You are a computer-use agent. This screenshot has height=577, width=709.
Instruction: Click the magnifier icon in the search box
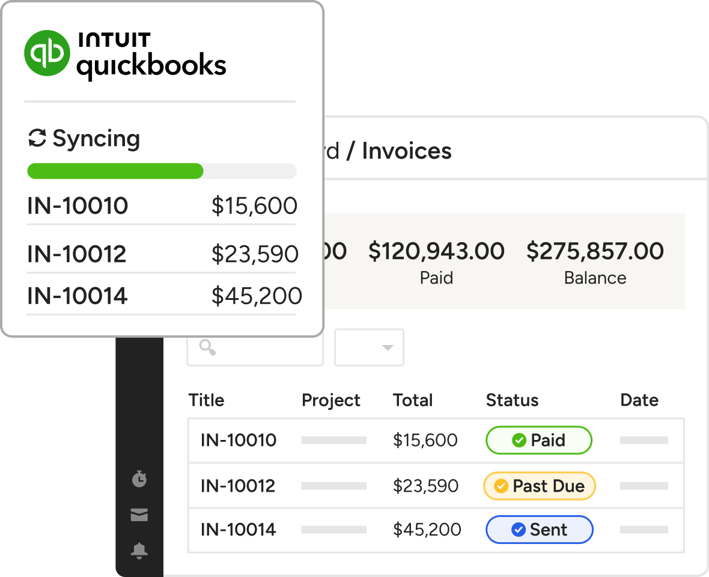tap(207, 347)
